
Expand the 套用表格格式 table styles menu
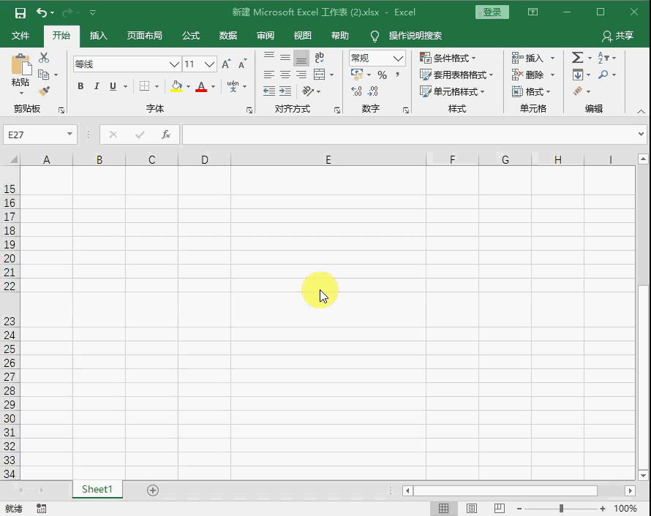(456, 75)
